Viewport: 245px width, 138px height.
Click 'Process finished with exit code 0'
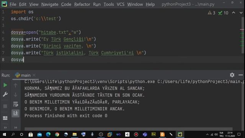coord(66,116)
